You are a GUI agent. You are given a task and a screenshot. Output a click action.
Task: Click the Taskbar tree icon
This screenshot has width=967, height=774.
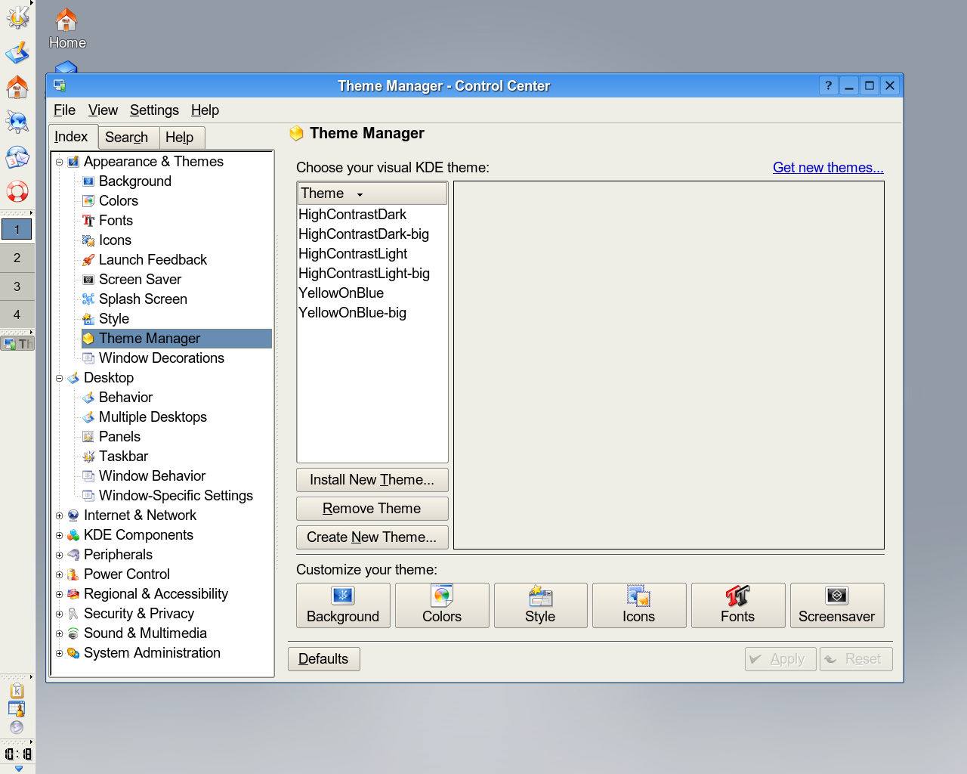point(88,457)
